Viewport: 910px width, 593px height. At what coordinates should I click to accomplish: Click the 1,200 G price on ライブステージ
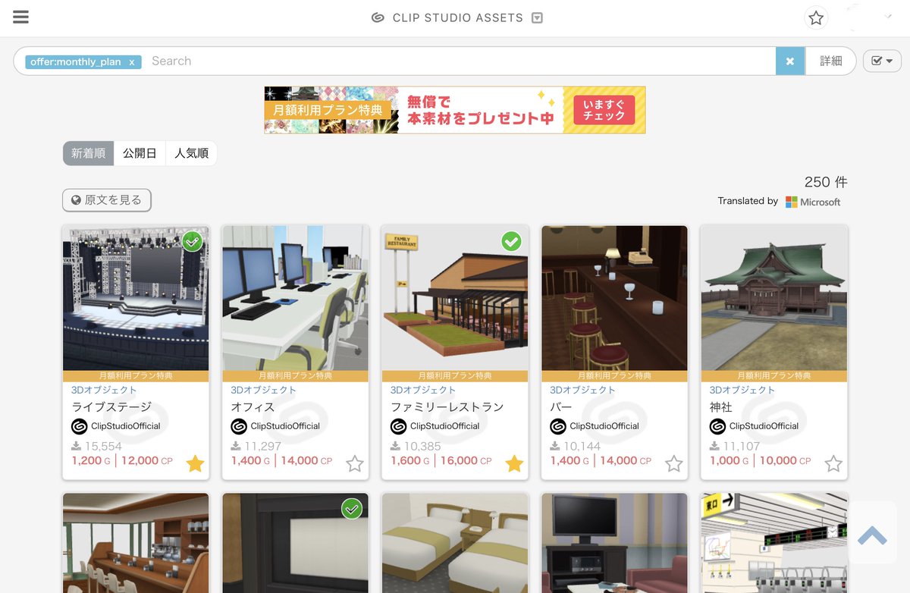tap(91, 460)
